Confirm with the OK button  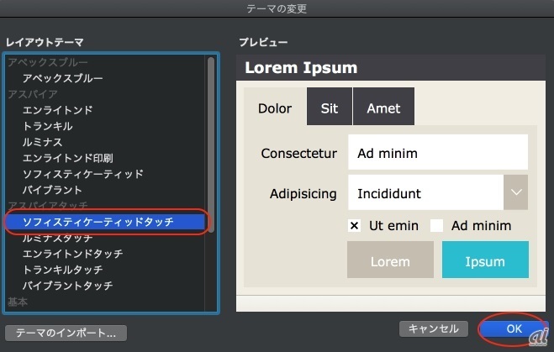coord(514,328)
